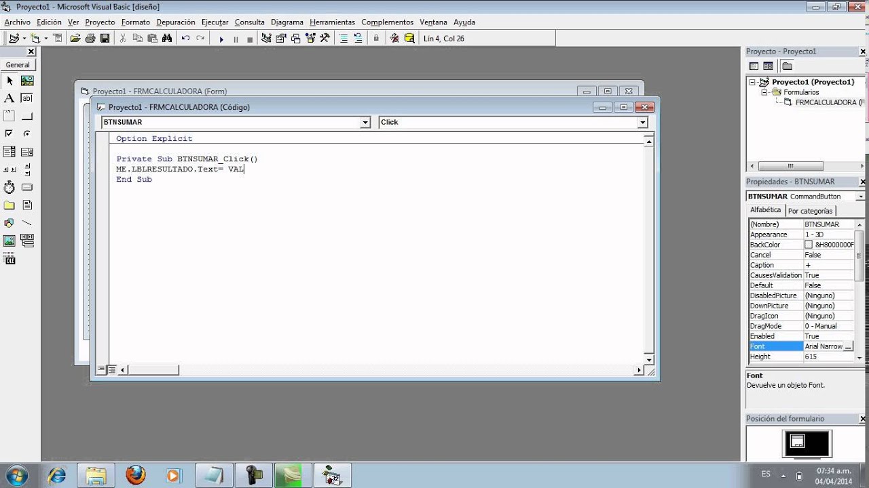Start the program with Run arrow
This screenshot has height=488, width=869.
tap(221, 39)
